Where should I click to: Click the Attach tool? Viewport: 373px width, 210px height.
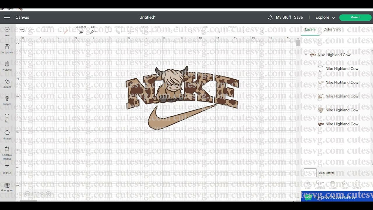[332, 185]
